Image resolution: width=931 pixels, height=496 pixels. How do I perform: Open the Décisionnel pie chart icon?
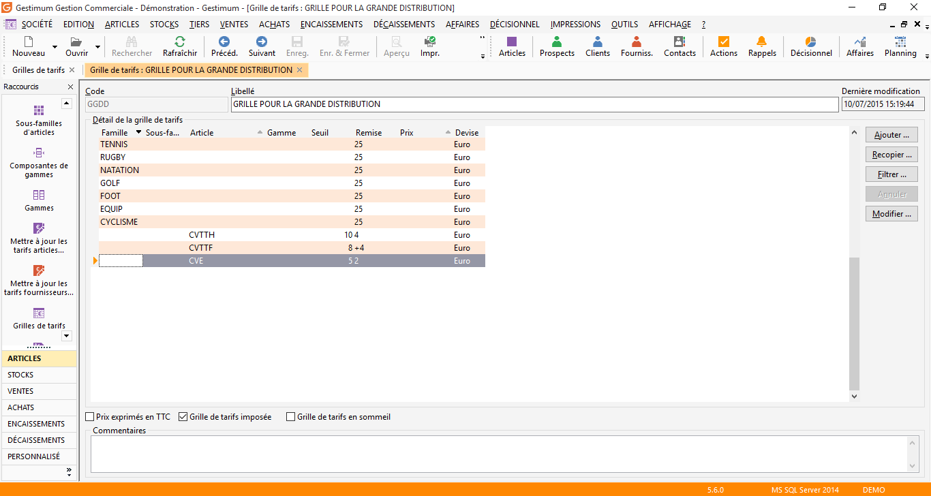(811, 46)
